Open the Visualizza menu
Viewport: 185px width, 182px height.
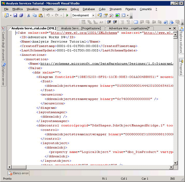(x=33, y=9)
